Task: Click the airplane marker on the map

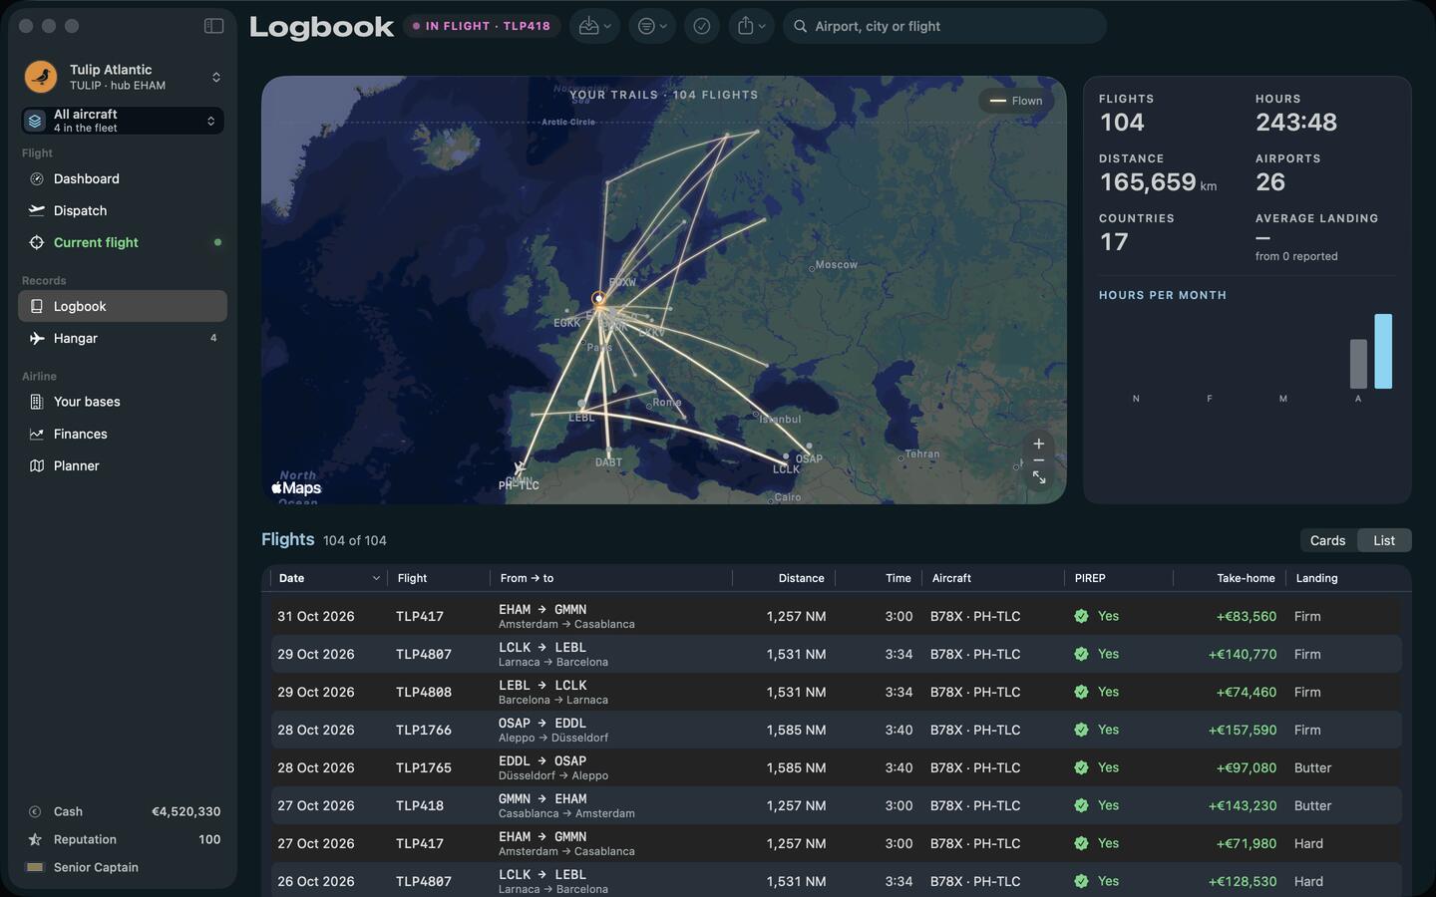Action: coord(520,467)
